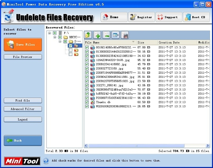Go to Home

[114, 17]
